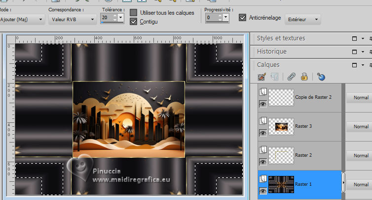The width and height of the screenshot is (372, 200).
Task: Click the padlock lock transparency icon
Action: (x=304, y=77)
